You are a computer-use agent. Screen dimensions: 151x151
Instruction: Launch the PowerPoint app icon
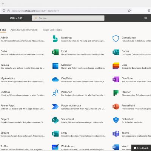pos(116,106)
